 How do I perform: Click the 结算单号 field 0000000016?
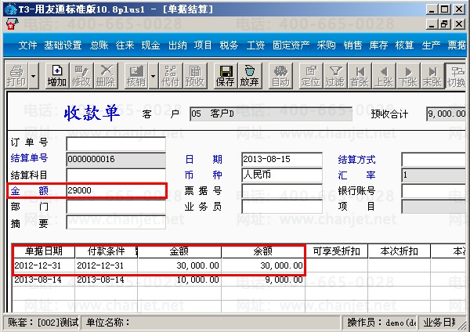click(116, 160)
